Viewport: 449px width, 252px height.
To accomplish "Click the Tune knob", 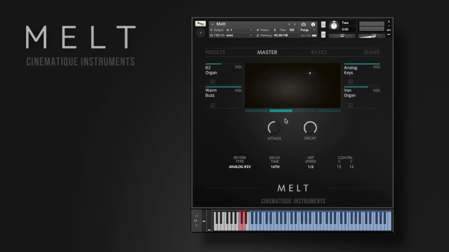I will click(x=334, y=26).
